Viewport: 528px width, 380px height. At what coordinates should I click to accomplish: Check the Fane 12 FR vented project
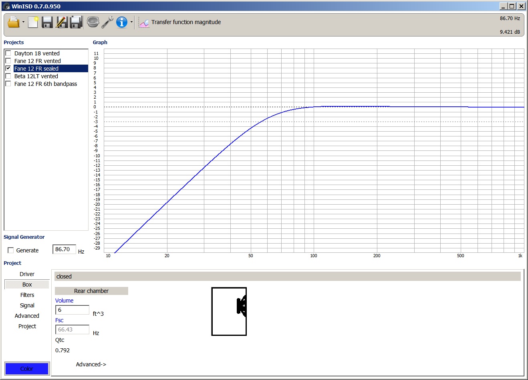8,61
